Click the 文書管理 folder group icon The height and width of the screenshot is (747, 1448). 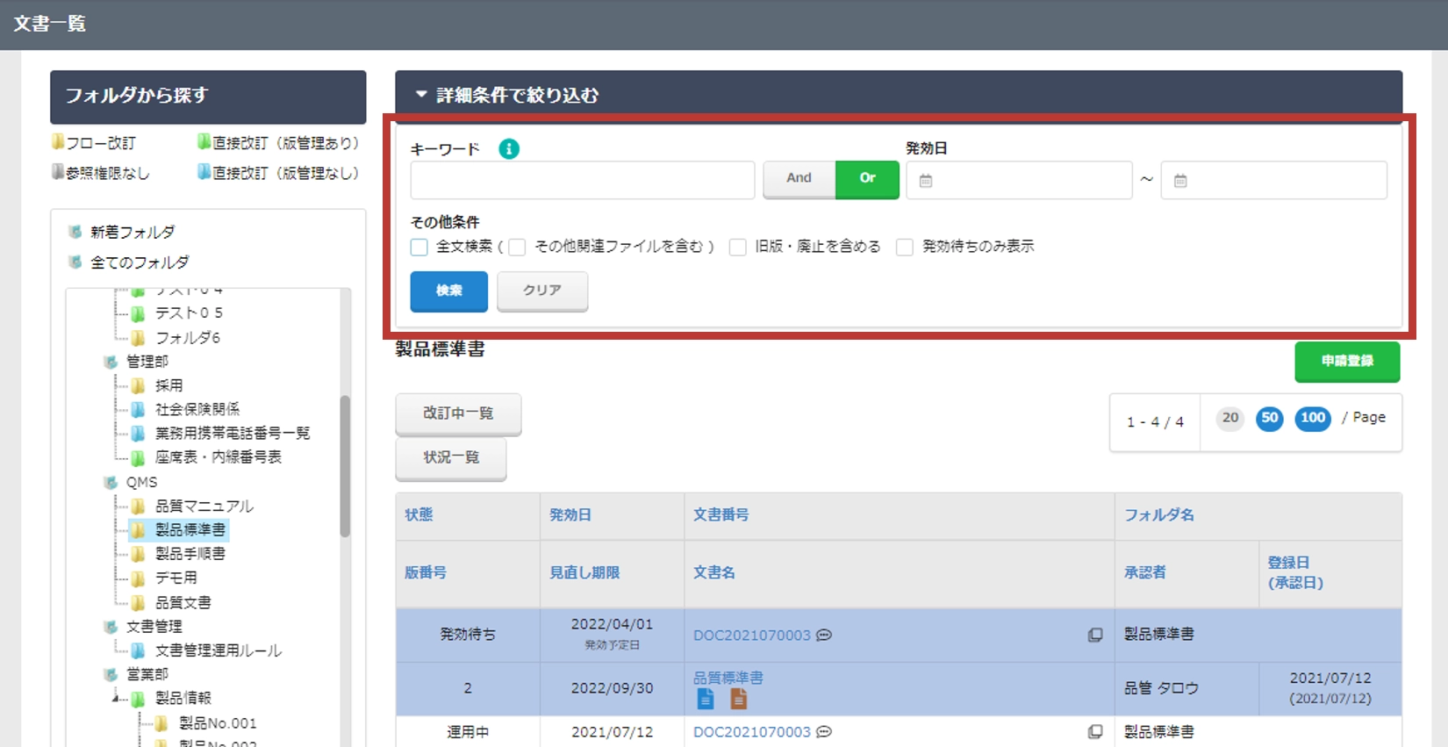click(x=111, y=627)
